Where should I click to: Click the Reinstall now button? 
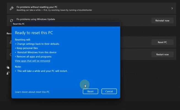click(162, 21)
